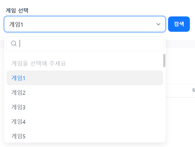Click the chevron arrow on the game selector
This screenshot has height=147, width=195.
(x=158, y=24)
